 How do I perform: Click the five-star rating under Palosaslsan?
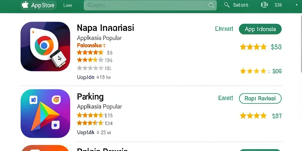[90, 52]
